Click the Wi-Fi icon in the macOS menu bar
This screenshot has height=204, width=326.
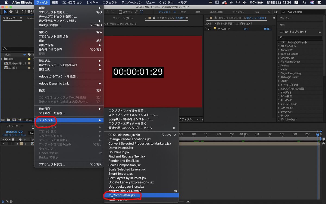pos(238,2)
